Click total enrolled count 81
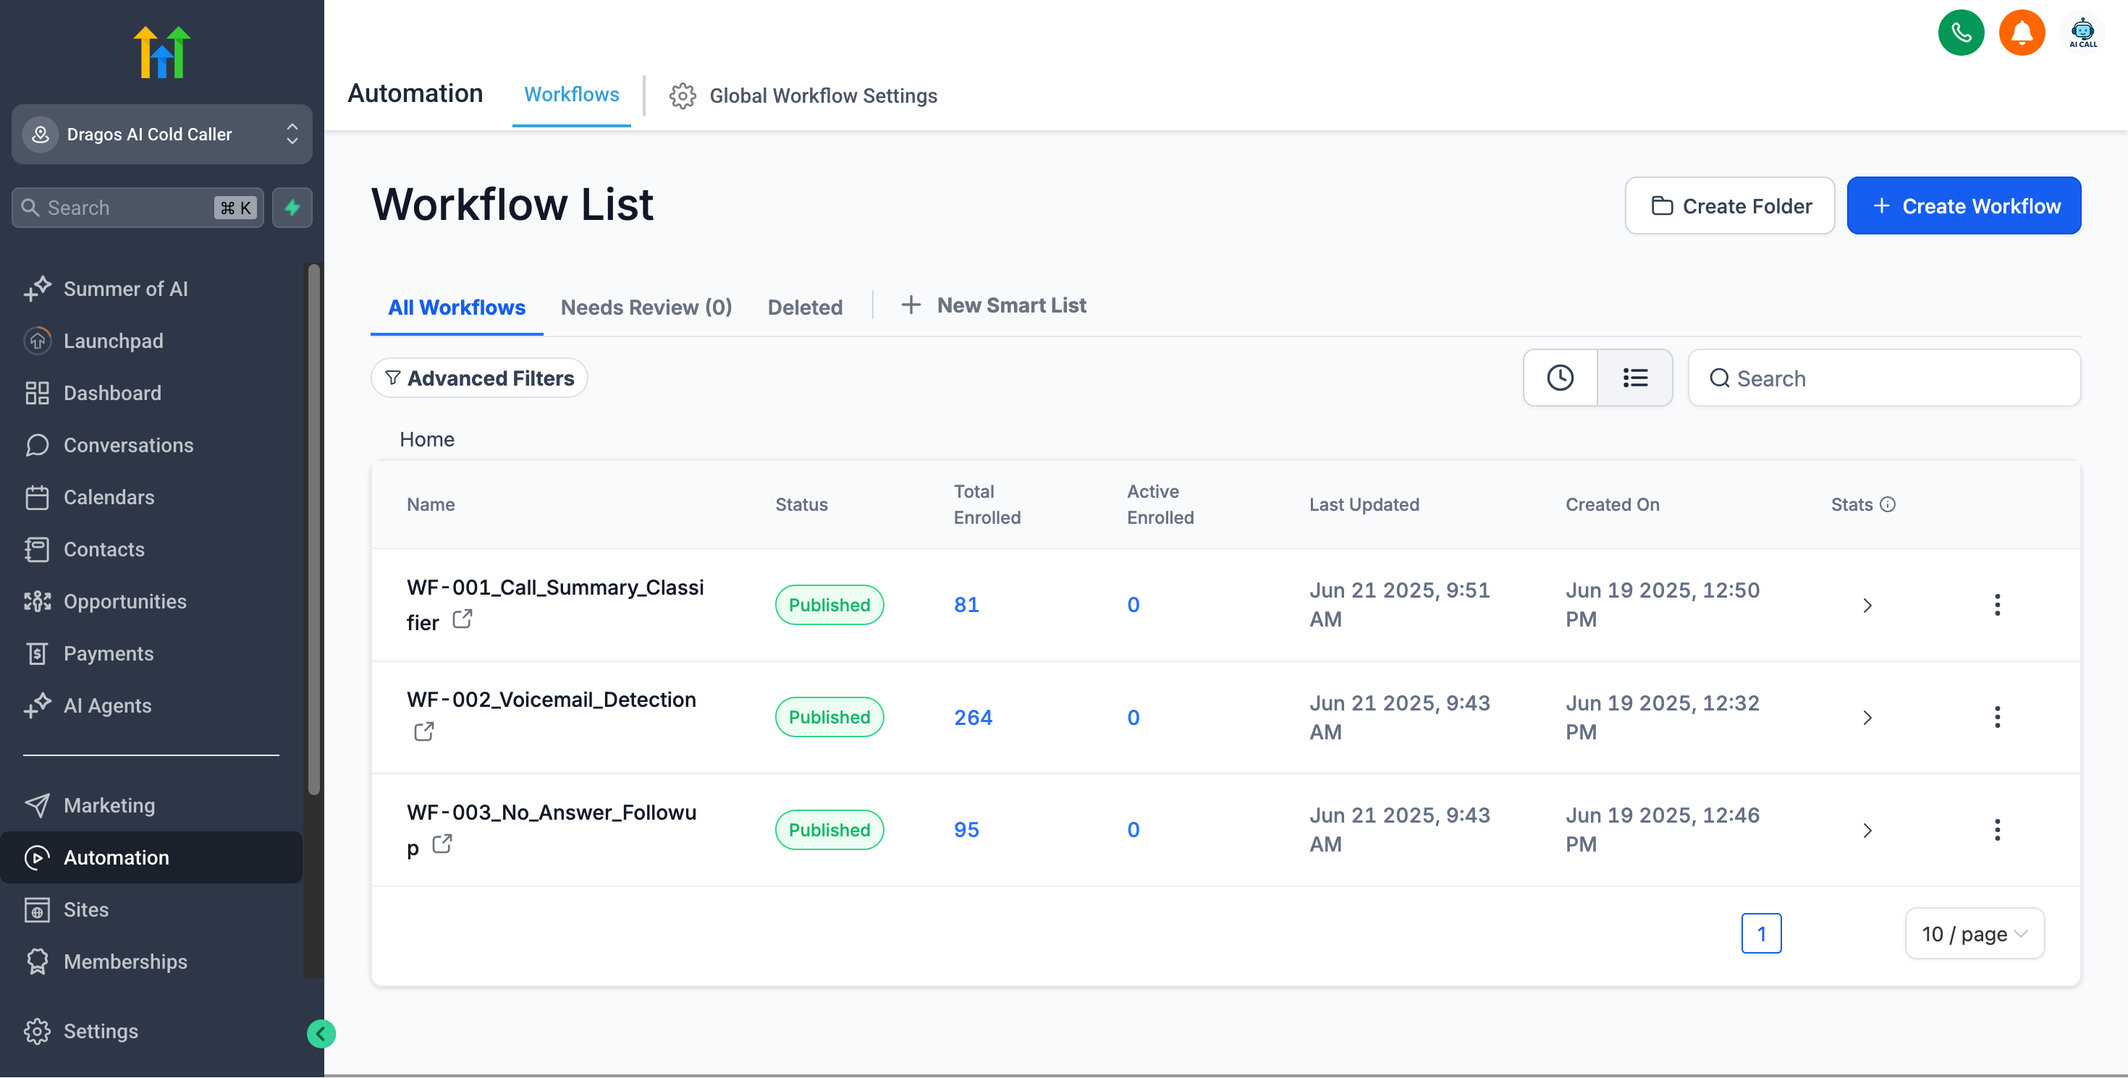The image size is (2128, 1078). [966, 605]
